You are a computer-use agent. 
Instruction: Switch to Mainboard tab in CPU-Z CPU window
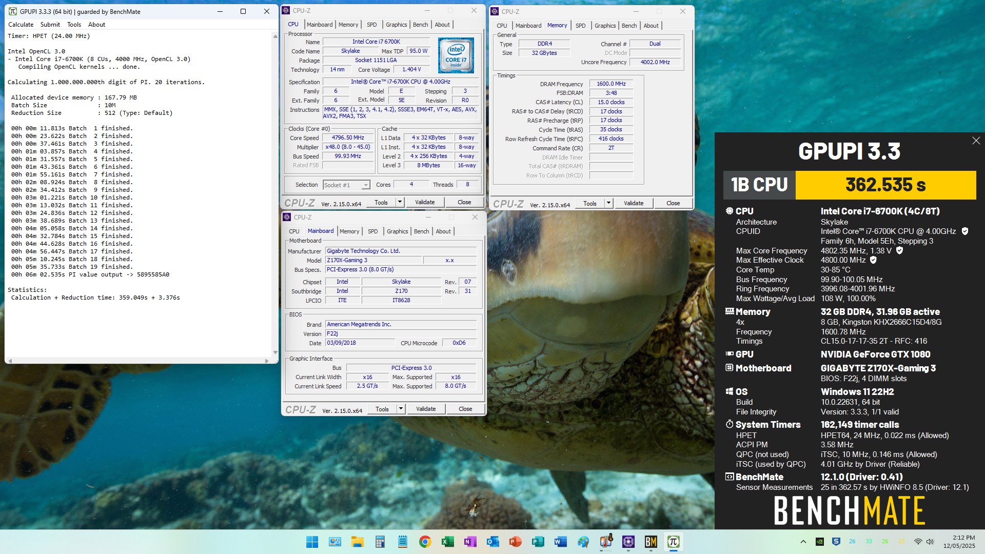pyautogui.click(x=320, y=25)
